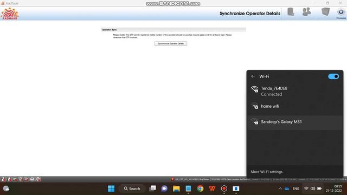The image size is (347, 195).
Task: Open More Wi-Fi settings
Action: click(x=266, y=172)
